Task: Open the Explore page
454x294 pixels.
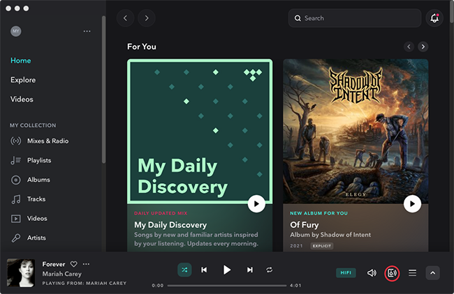Action: [23, 80]
